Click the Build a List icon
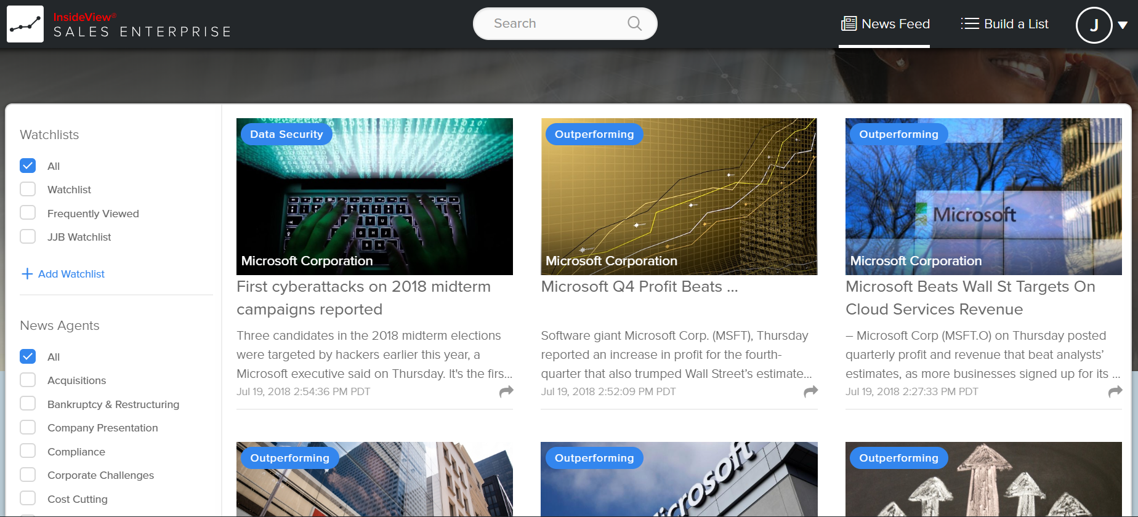This screenshot has width=1138, height=517. click(x=970, y=24)
